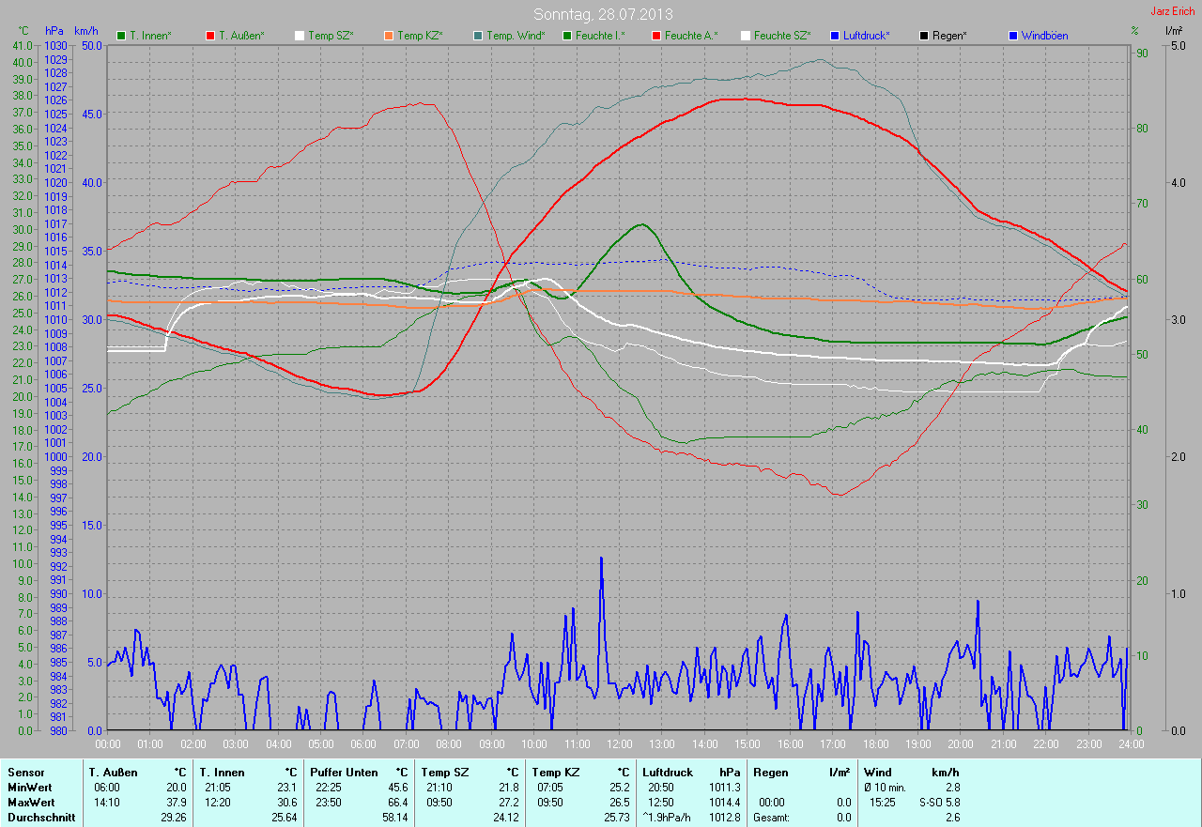Click the white Temp SZ legend square
Image resolution: width=1202 pixels, height=827 pixels.
point(300,36)
